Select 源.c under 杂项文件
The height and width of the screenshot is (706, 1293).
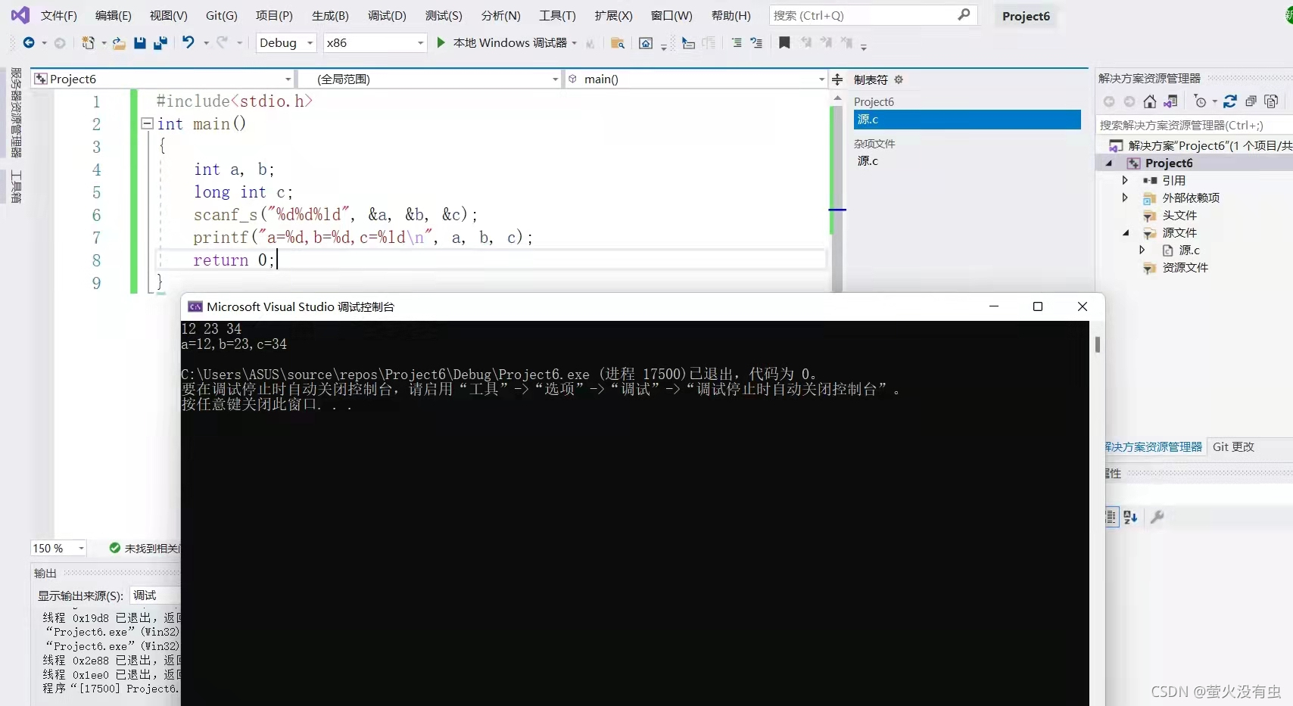868,160
